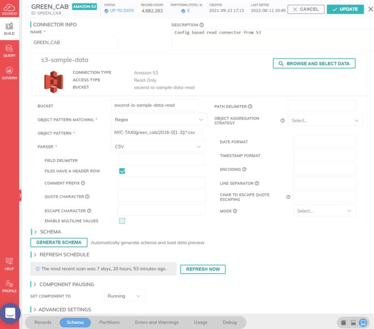Click the Description help icon
The width and height of the screenshot is (374, 329).
[202, 25]
